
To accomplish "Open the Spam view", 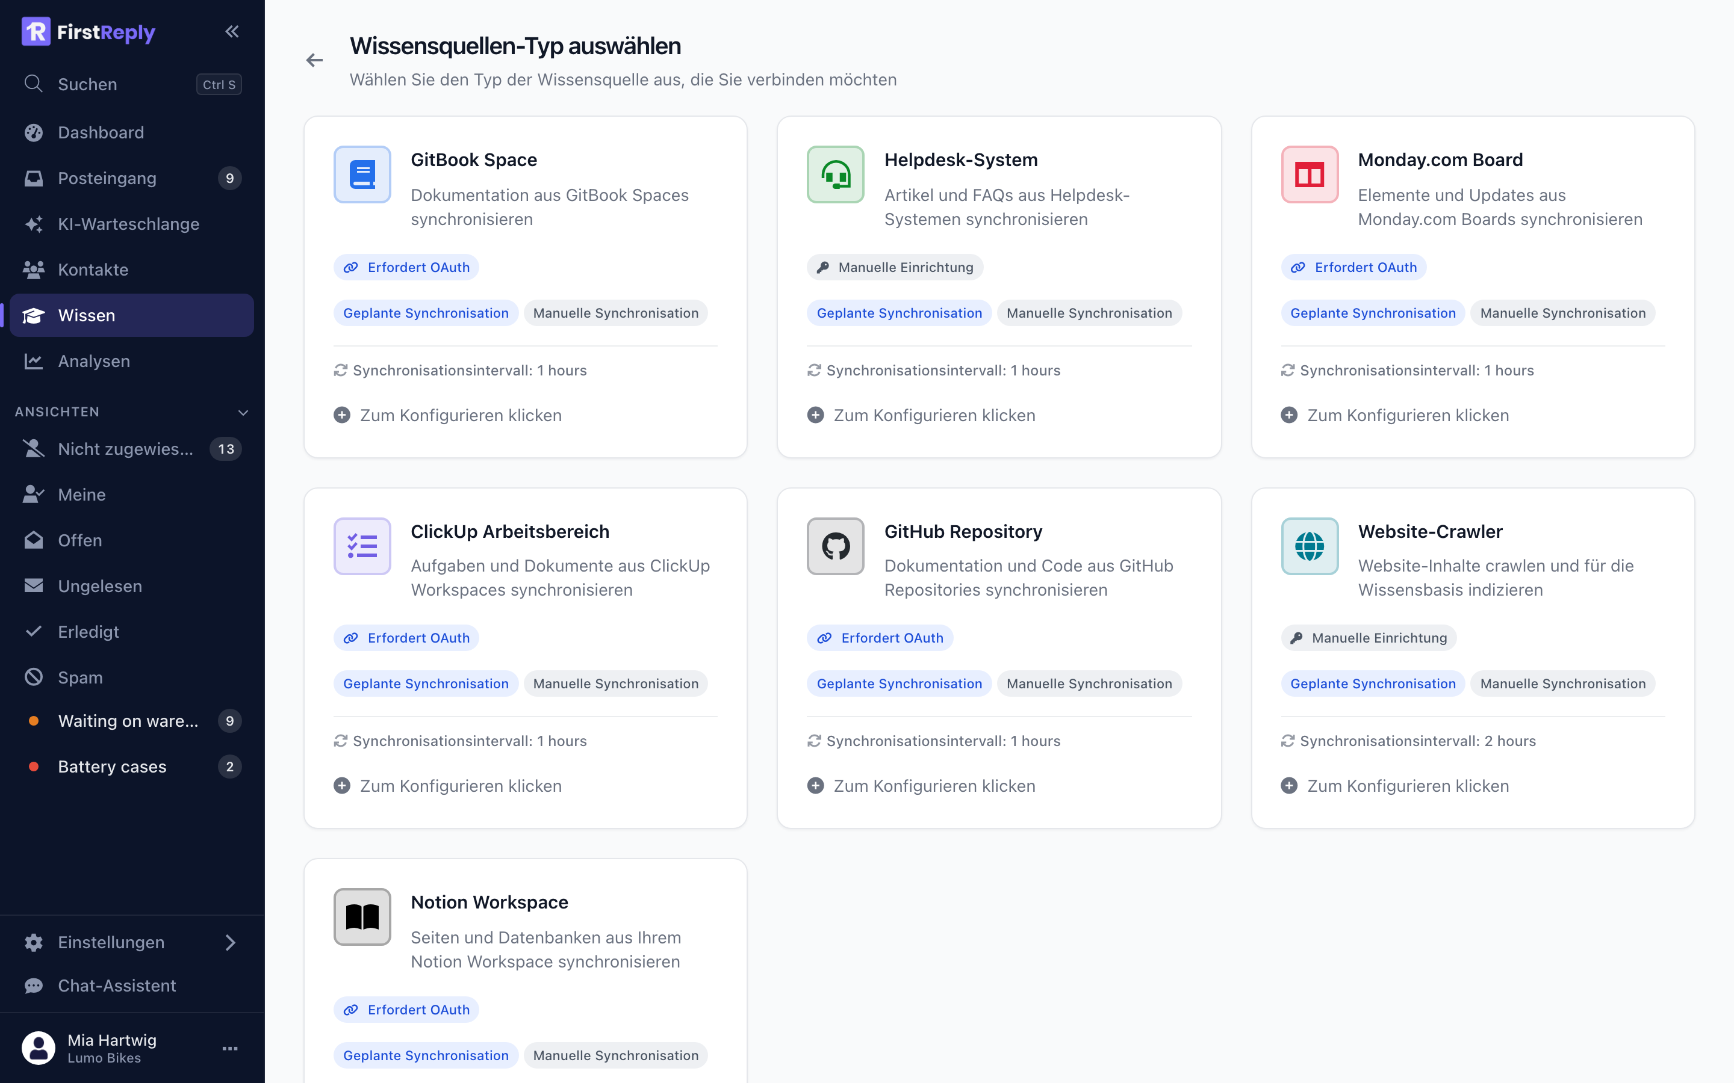I will coord(132,677).
